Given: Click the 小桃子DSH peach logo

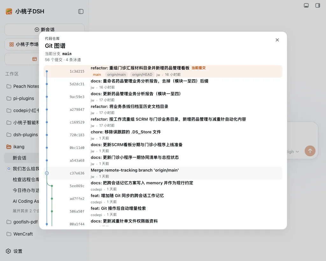Looking at the screenshot, I should [9, 11].
